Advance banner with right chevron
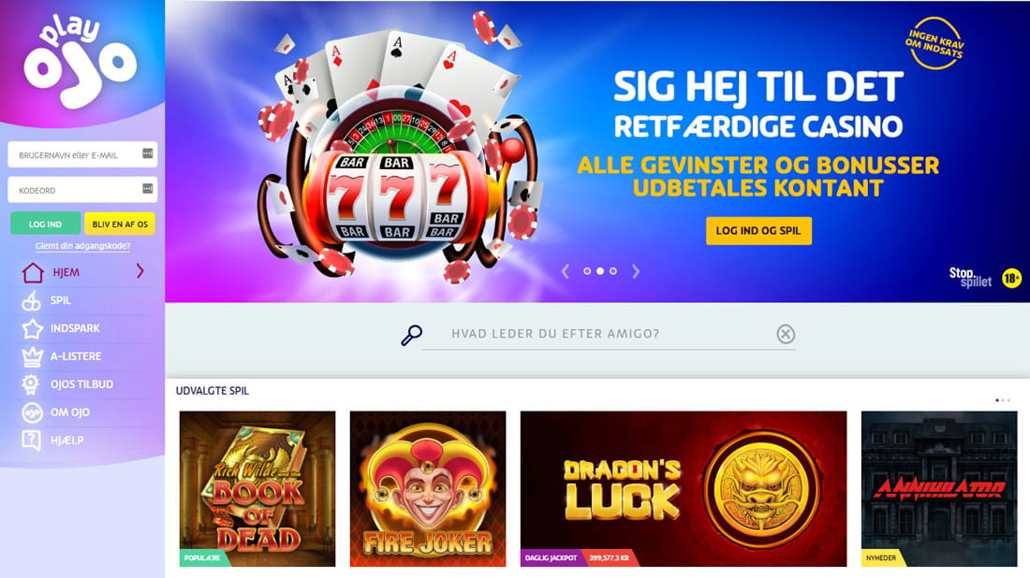This screenshot has width=1030, height=578. point(635,271)
